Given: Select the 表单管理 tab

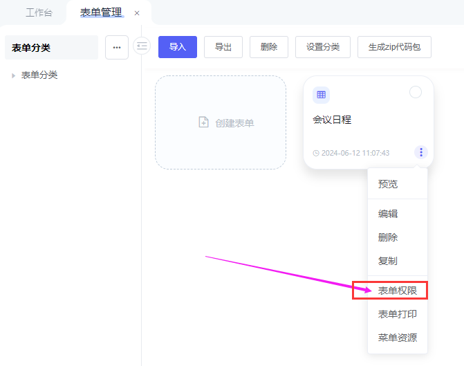Looking at the screenshot, I should coord(101,13).
